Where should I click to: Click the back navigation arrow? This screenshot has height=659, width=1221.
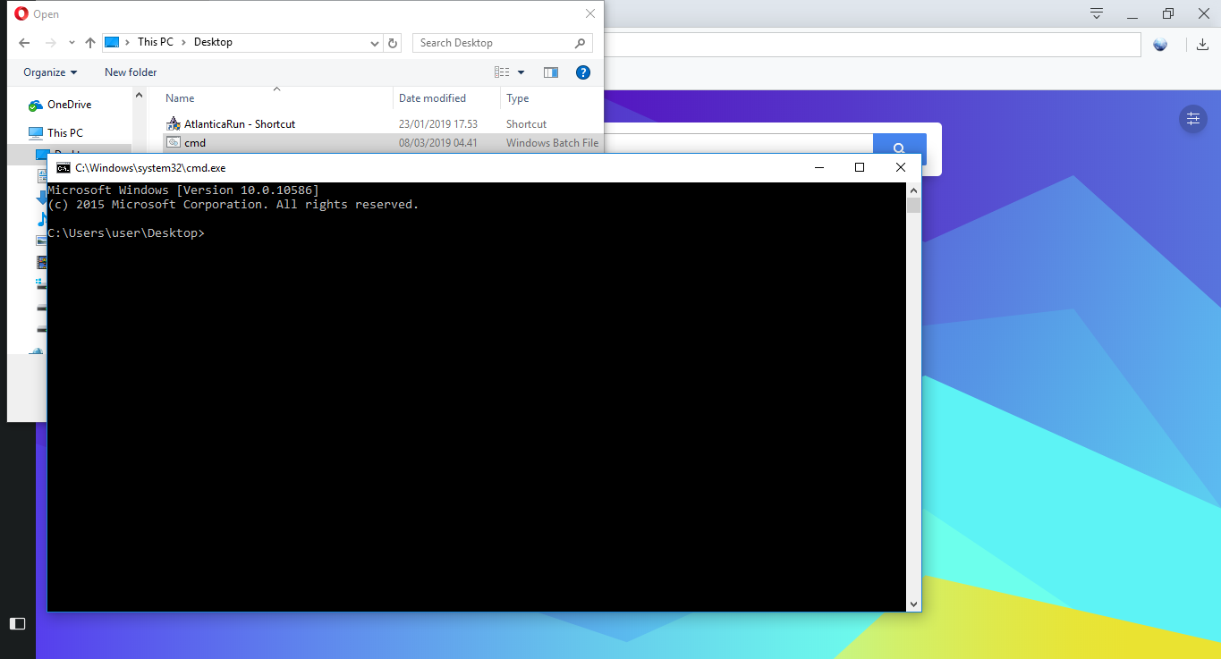pos(24,42)
